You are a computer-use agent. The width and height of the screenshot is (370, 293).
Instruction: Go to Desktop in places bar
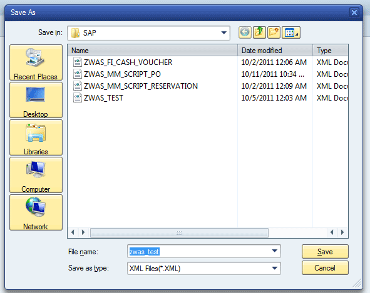36,100
